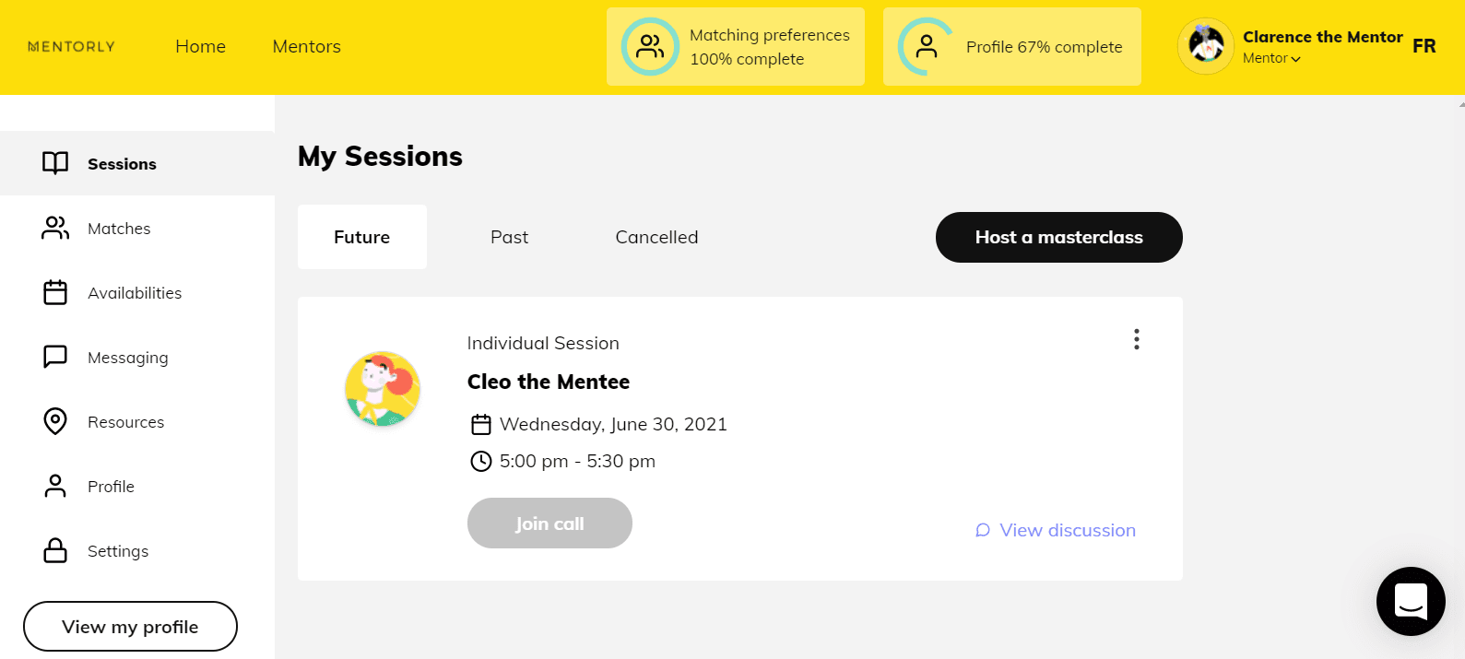
Task: Open the View discussion link
Action: click(x=1057, y=530)
